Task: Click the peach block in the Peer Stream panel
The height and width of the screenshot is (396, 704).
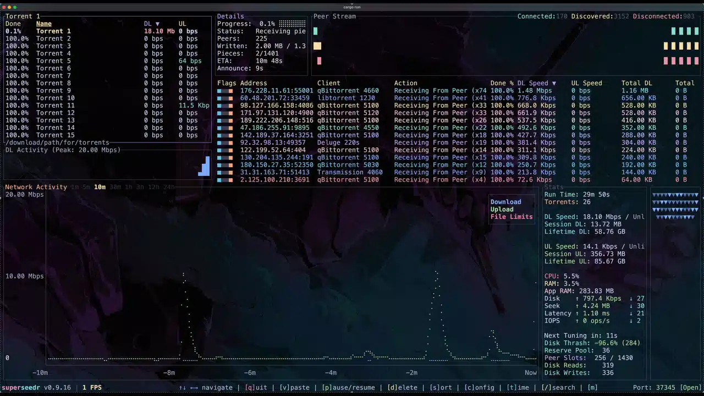Action: click(x=317, y=46)
